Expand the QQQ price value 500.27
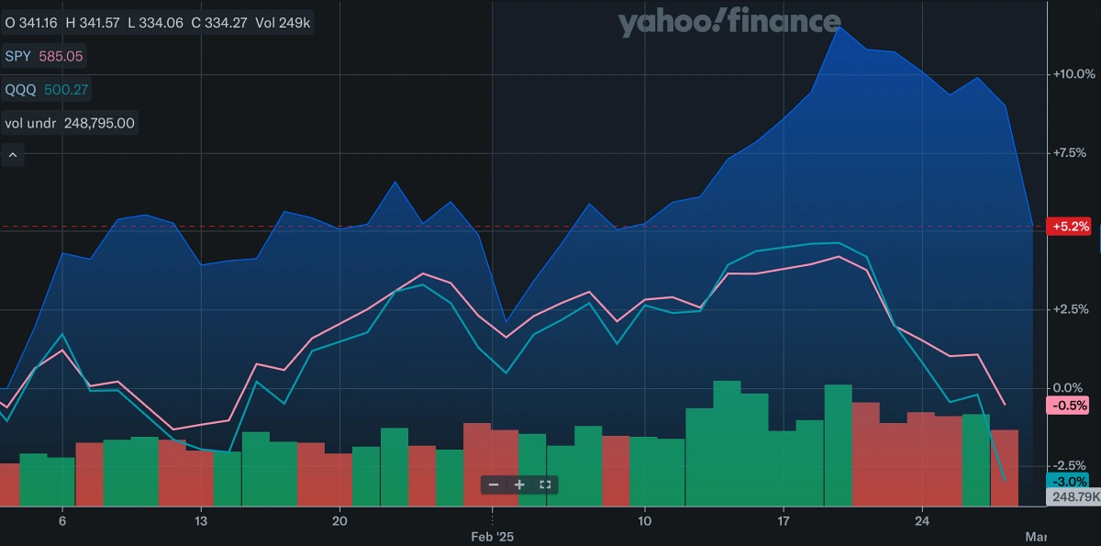 [x=66, y=89]
